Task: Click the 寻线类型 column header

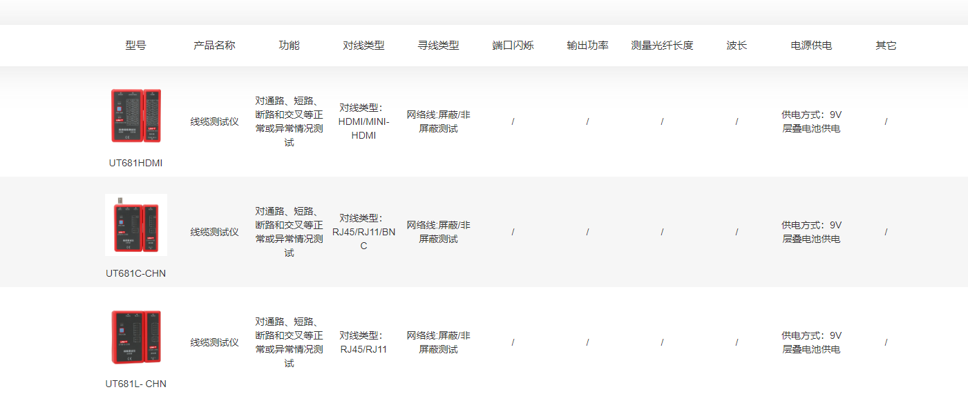Action: coord(438,46)
